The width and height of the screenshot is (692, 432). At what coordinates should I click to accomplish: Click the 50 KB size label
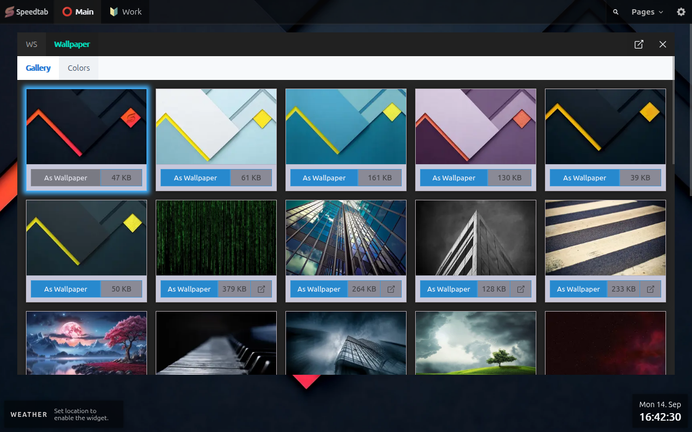pyautogui.click(x=122, y=289)
